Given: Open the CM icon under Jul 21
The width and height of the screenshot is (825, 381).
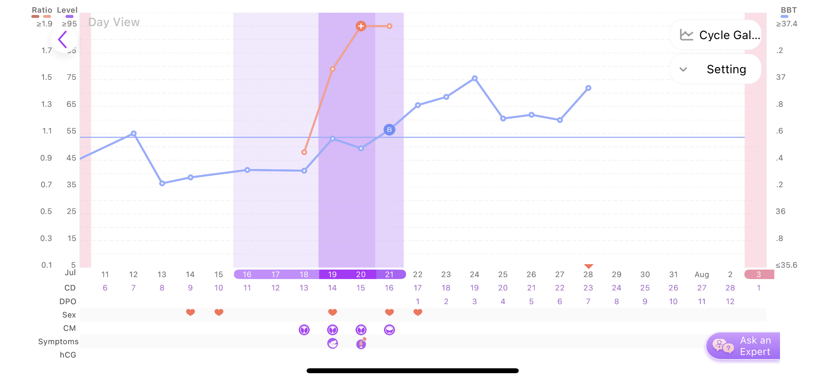Looking at the screenshot, I should tap(389, 330).
